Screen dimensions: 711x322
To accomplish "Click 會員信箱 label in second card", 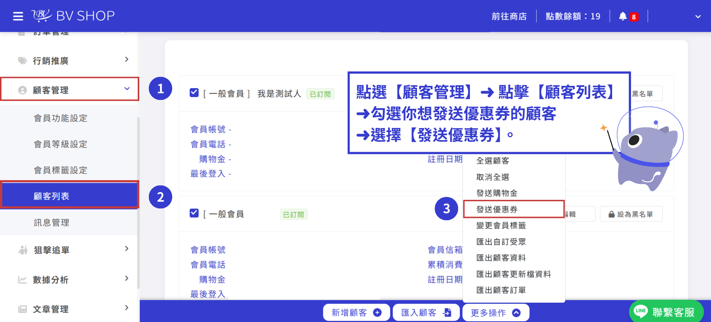I will pyautogui.click(x=445, y=250).
